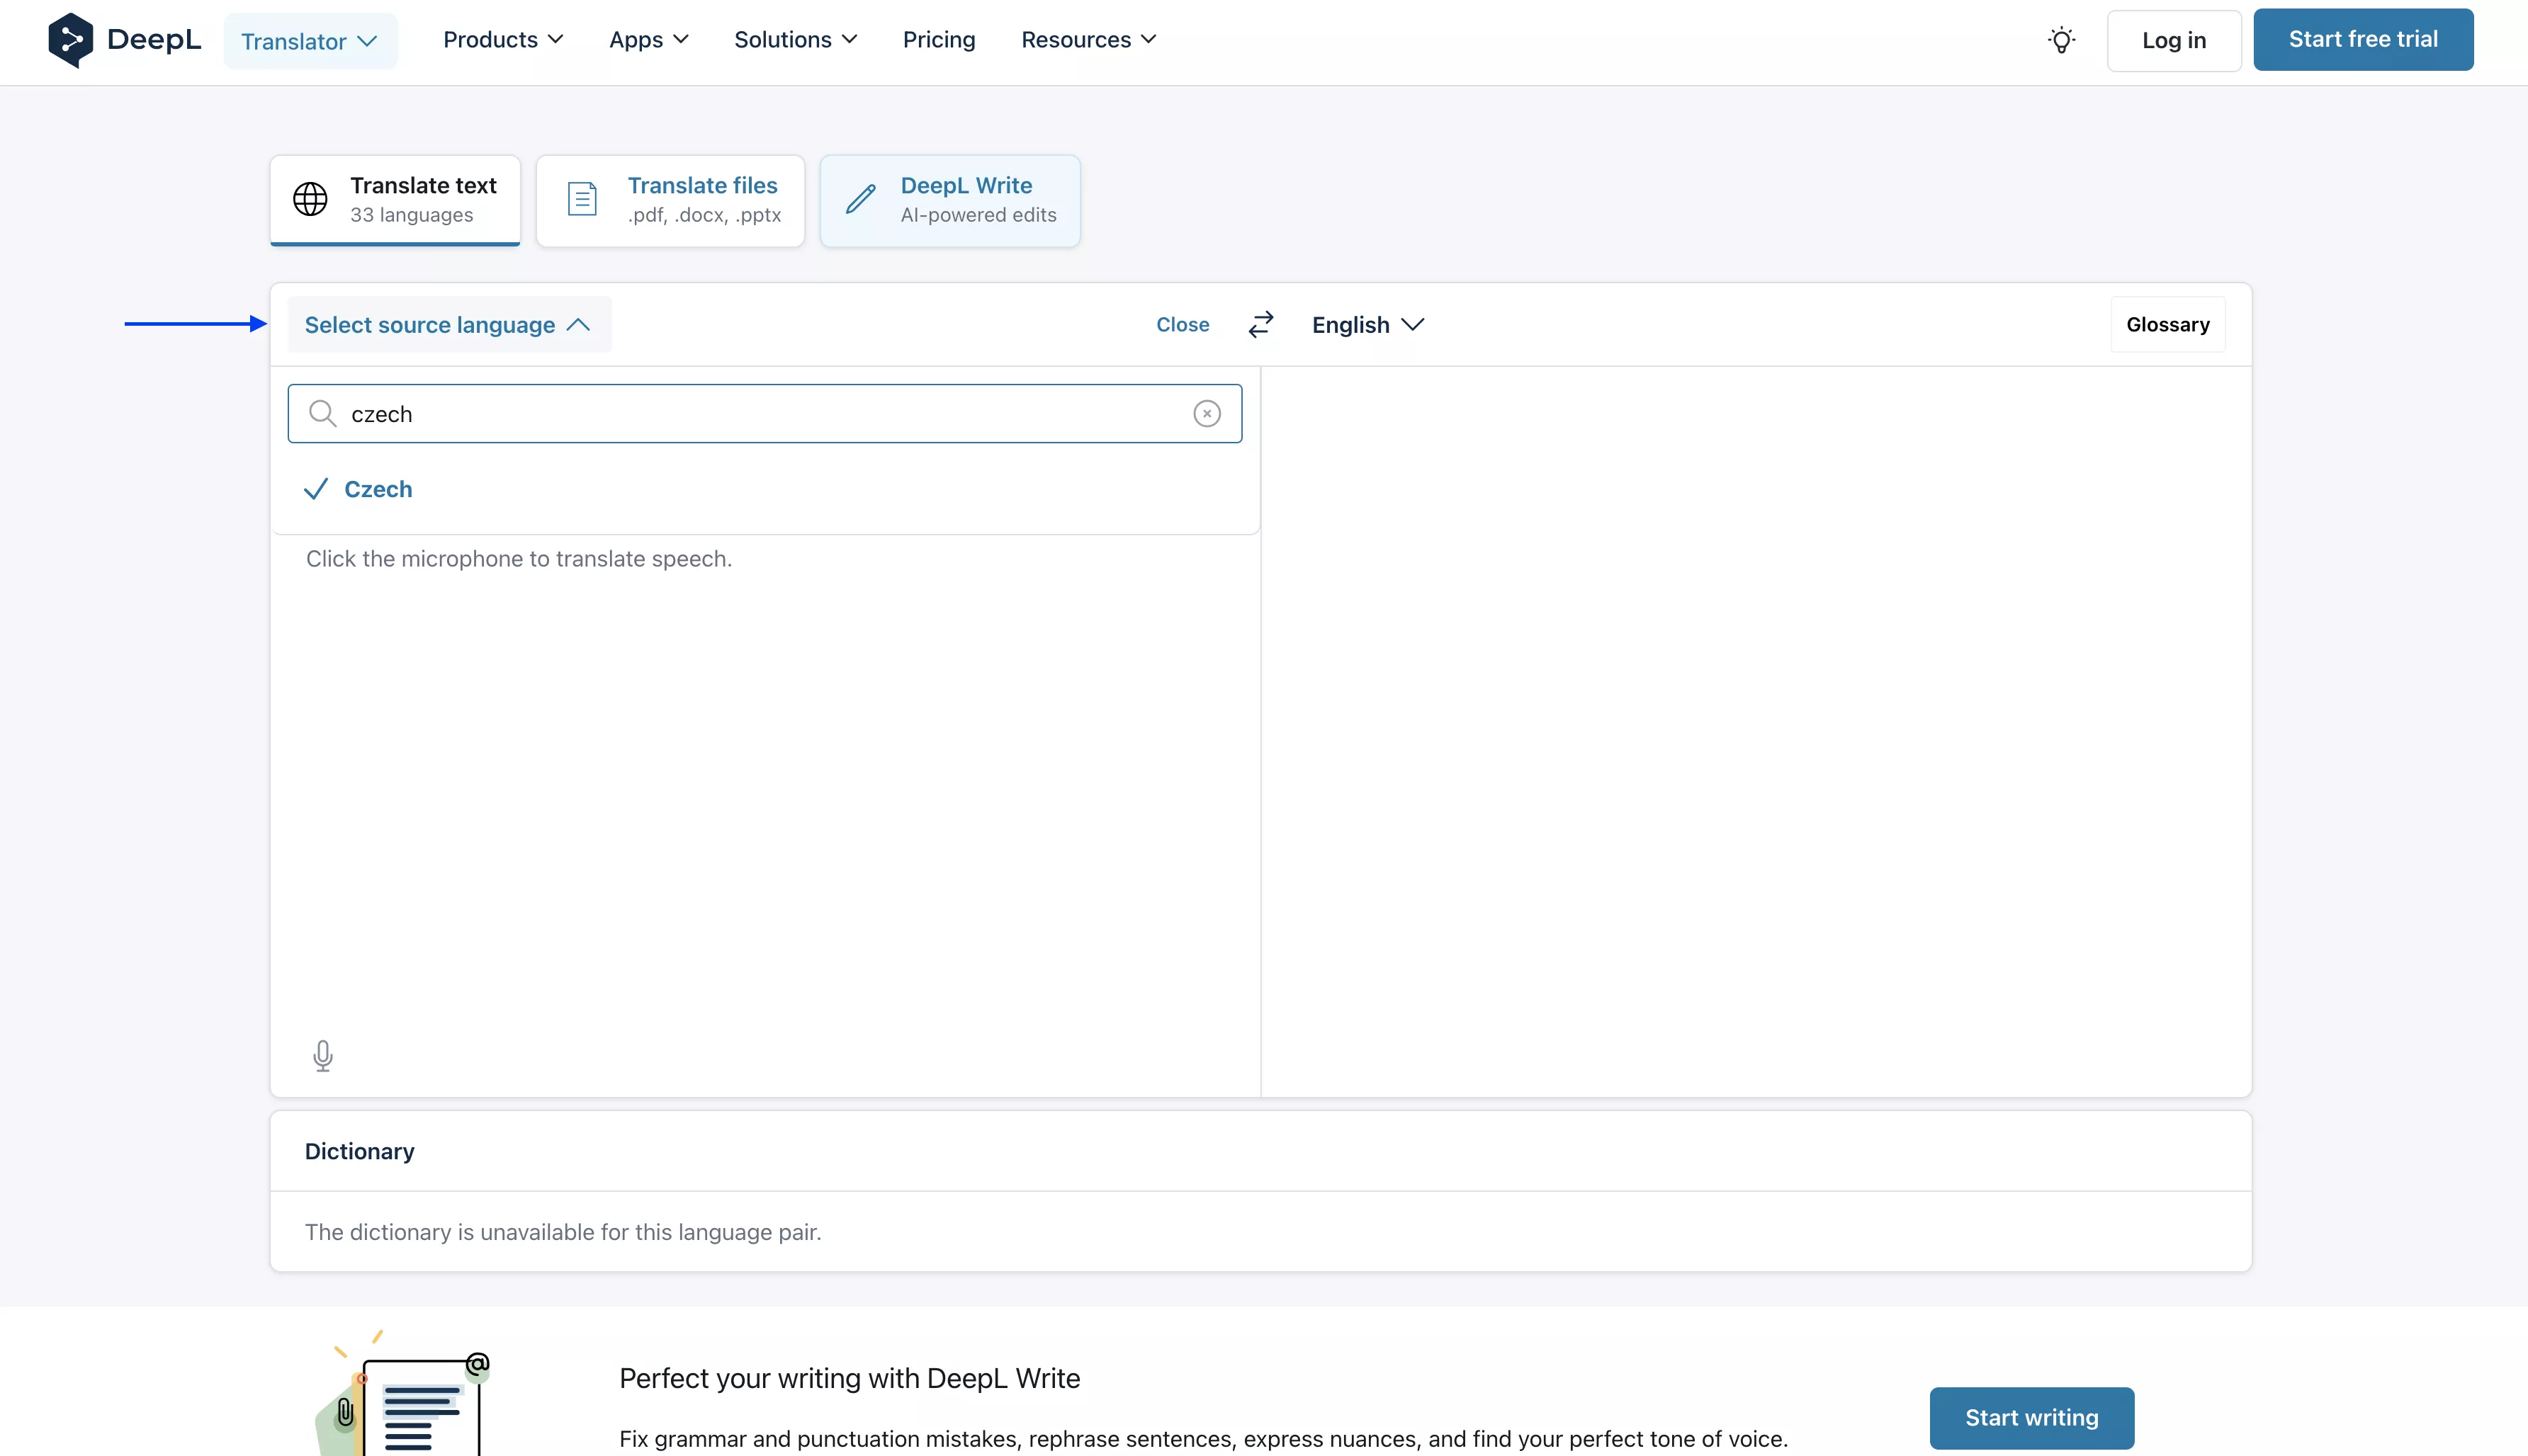Select Czech from the language results
This screenshot has width=2528, height=1456.
(x=379, y=489)
